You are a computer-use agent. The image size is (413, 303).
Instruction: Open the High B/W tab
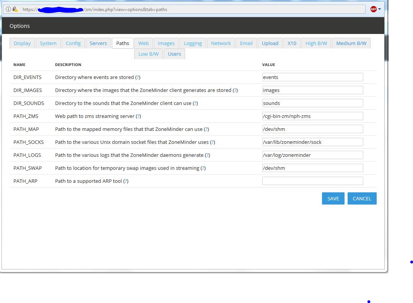pos(316,44)
